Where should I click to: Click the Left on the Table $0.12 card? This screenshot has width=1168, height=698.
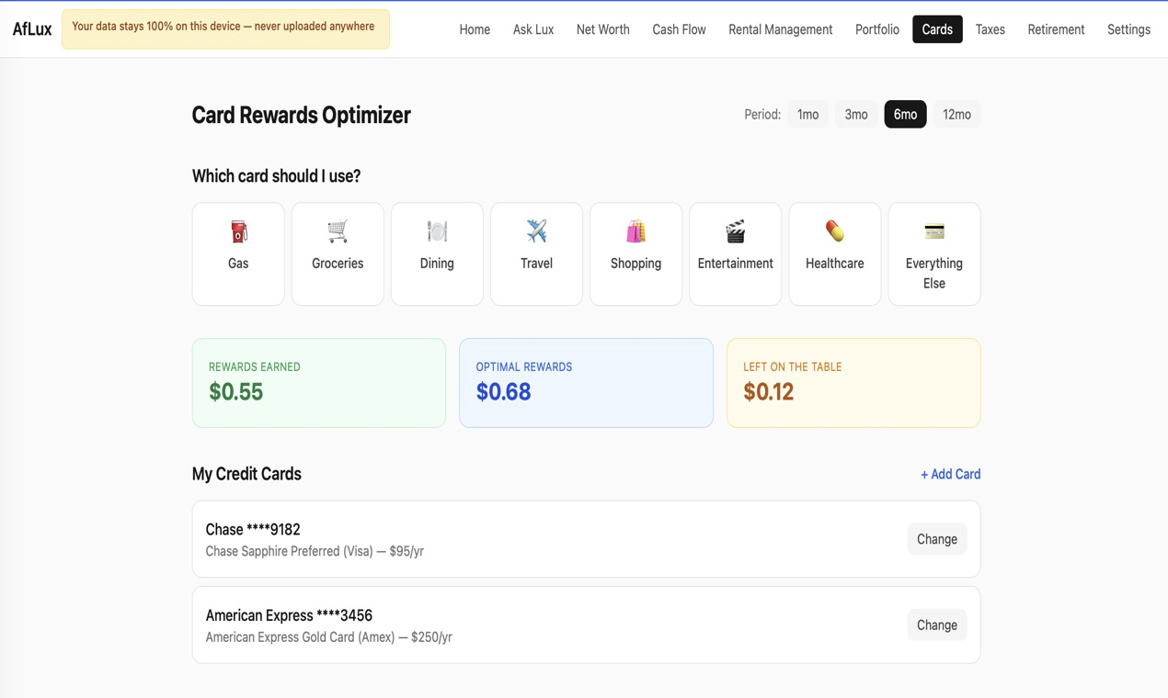tap(853, 383)
